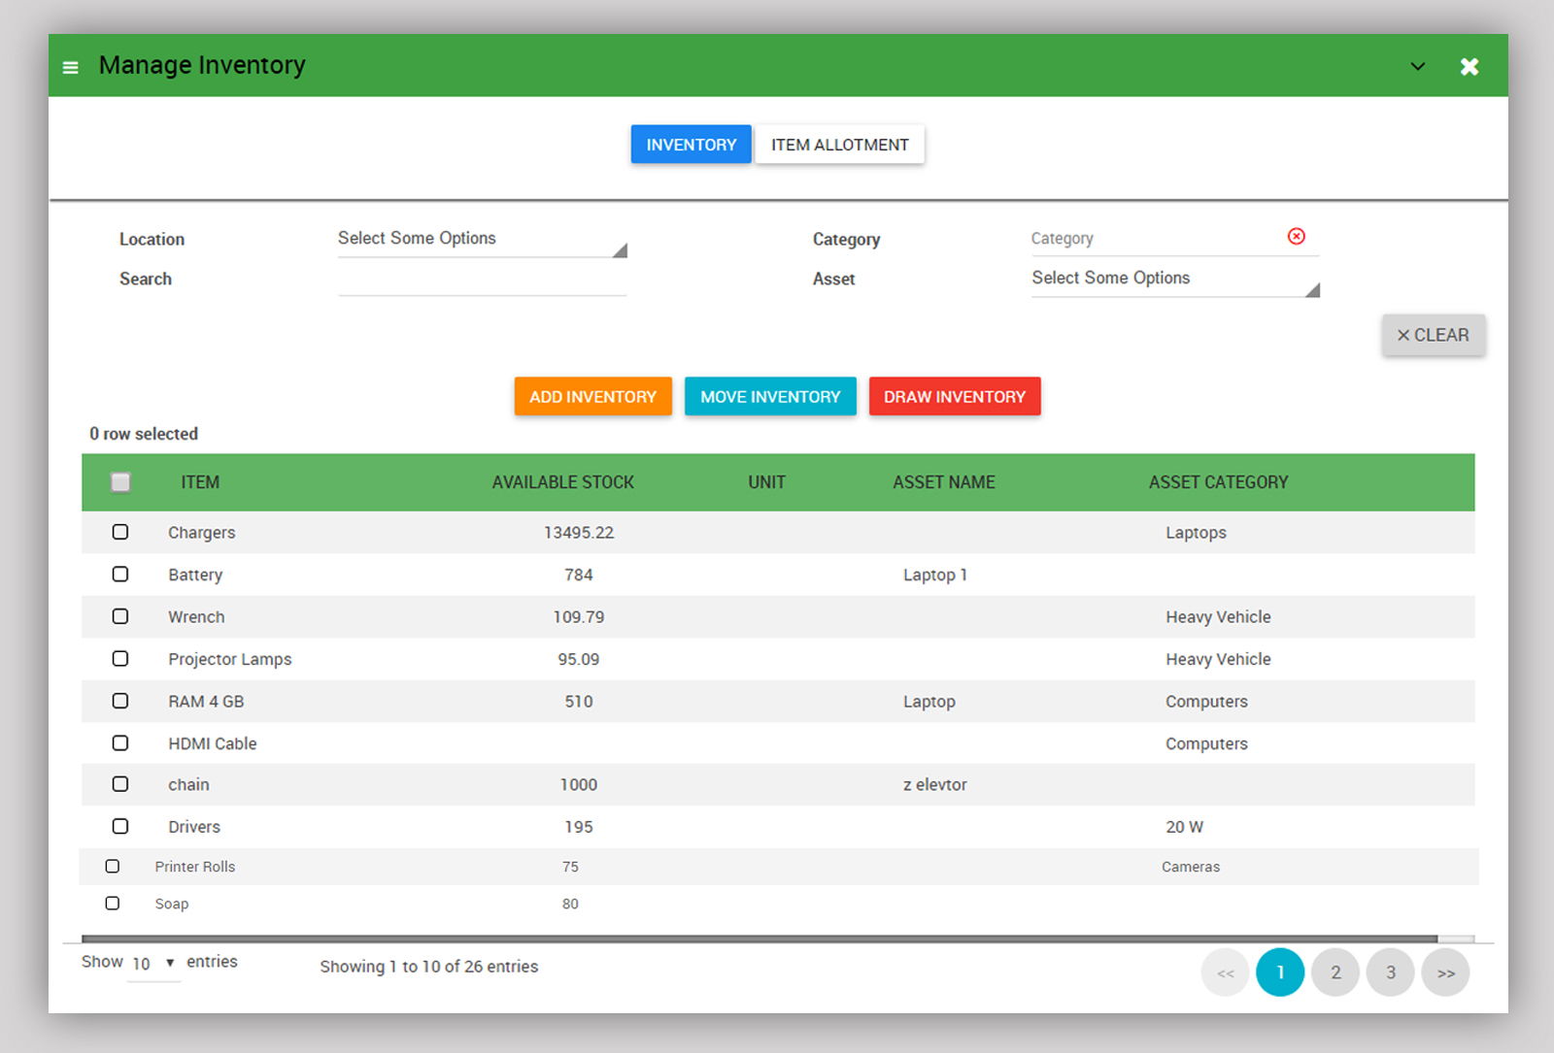Check the Battery row checkbox
Screen dimensions: 1554x1053
[x=120, y=574]
